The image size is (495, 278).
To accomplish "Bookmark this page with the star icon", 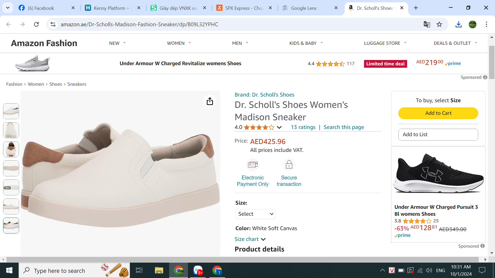I will point(439,24).
